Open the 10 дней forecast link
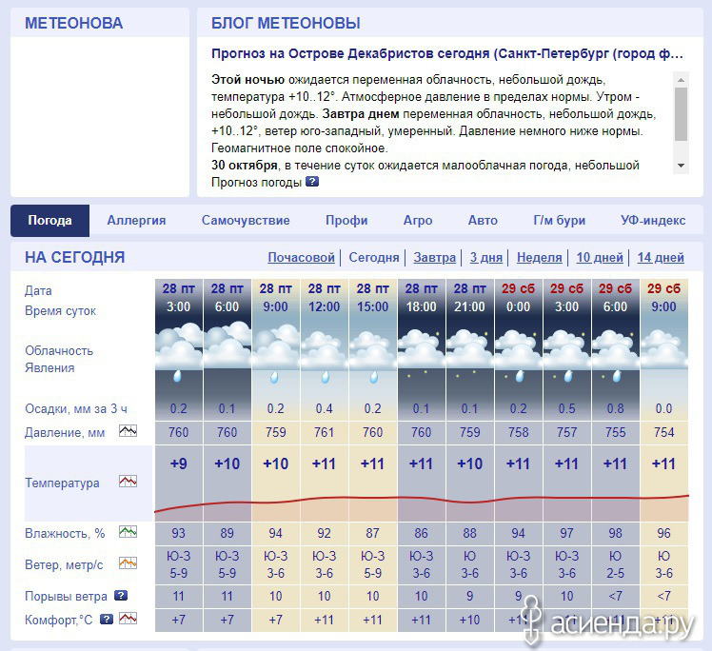This screenshot has width=712, height=651. point(600,257)
